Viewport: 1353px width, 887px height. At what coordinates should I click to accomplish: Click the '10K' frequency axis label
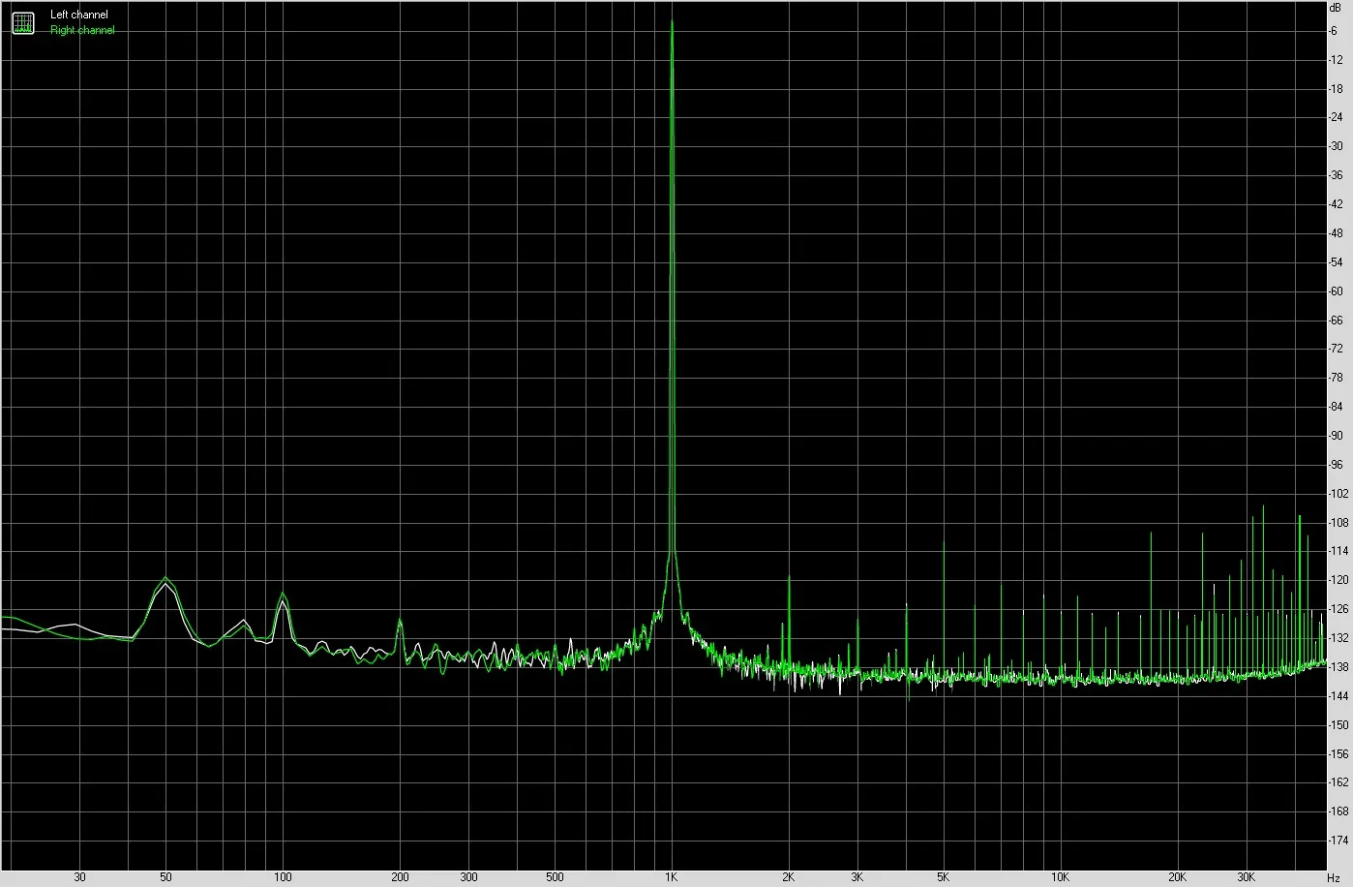pyautogui.click(x=1061, y=877)
